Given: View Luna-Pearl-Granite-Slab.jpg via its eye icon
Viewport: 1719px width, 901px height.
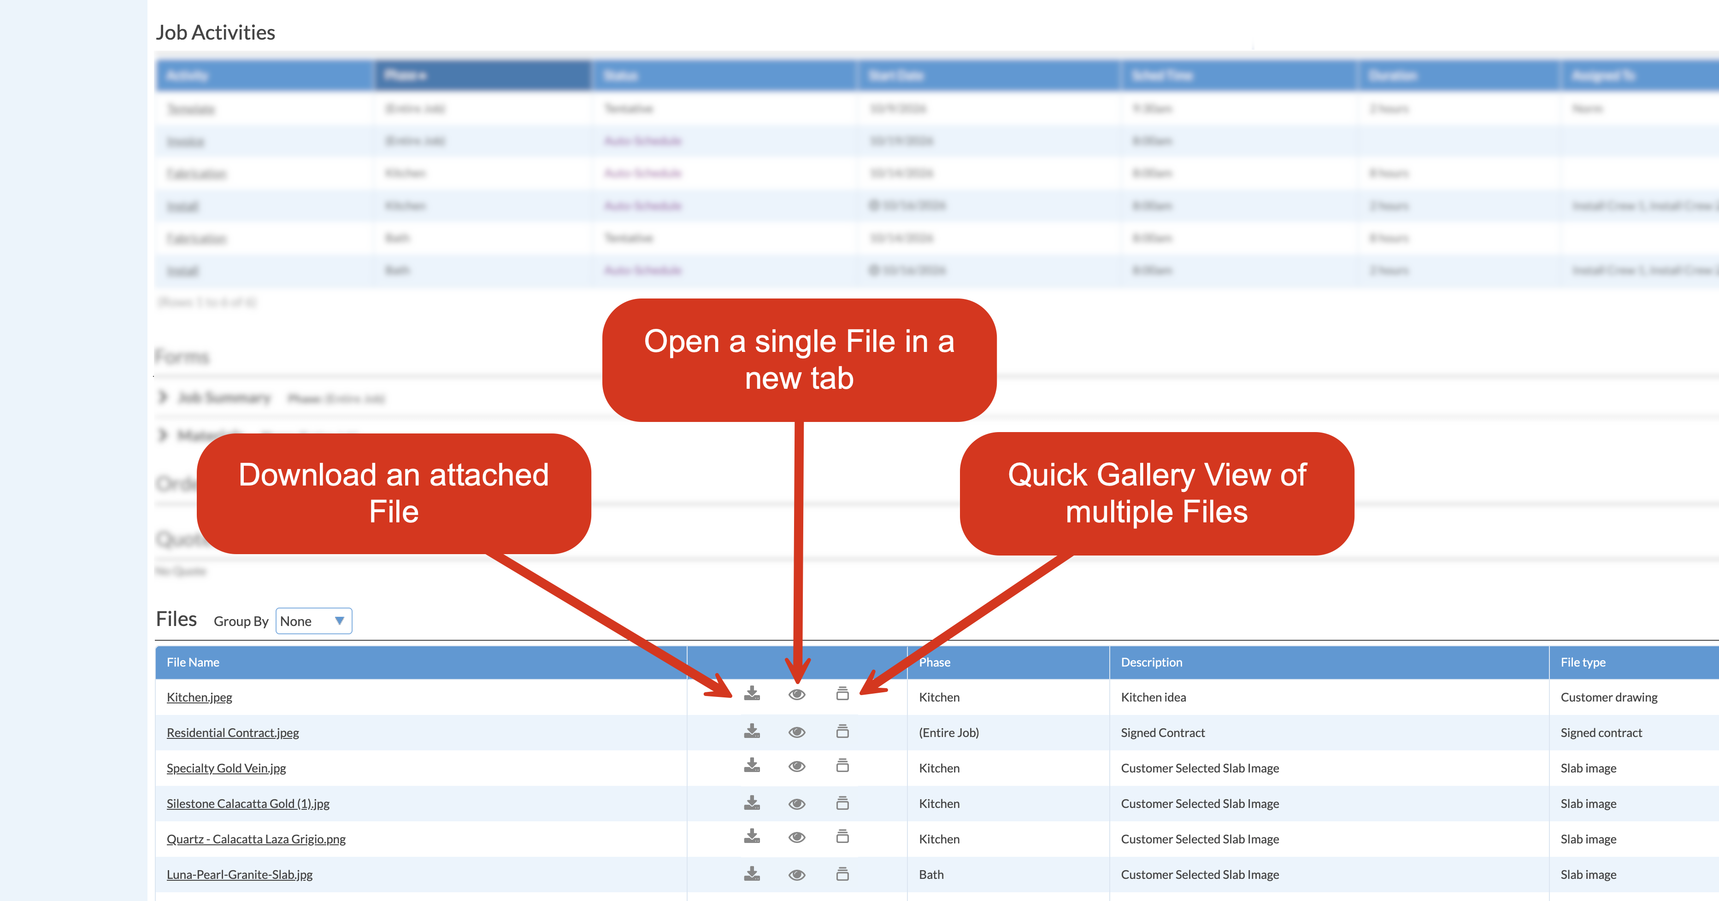Looking at the screenshot, I should tap(797, 874).
